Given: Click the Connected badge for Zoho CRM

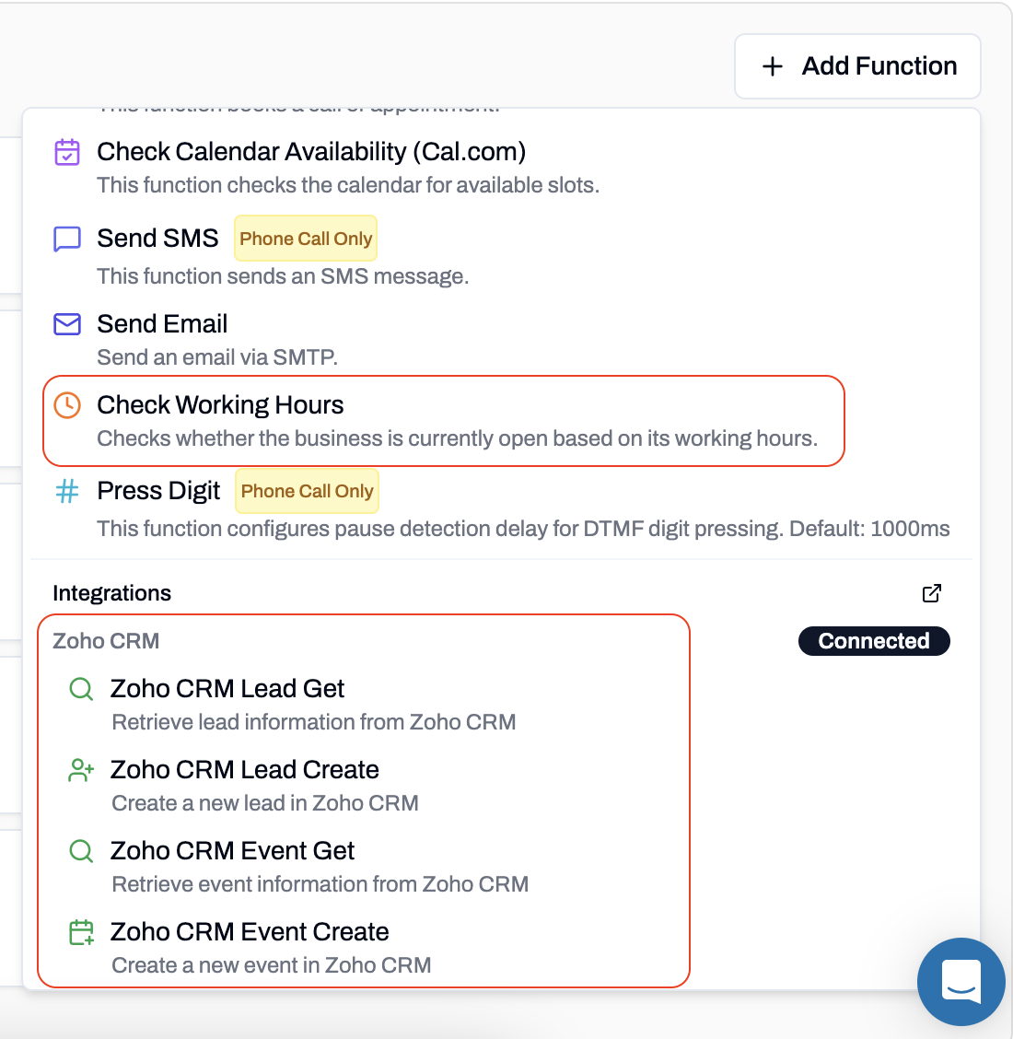Looking at the screenshot, I should pyautogui.click(x=873, y=640).
